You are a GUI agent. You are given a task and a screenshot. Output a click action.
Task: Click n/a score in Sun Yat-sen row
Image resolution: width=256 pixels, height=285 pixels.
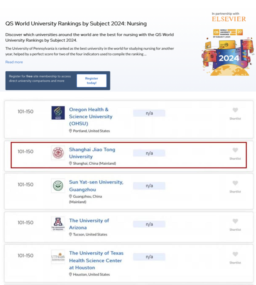tap(149, 186)
